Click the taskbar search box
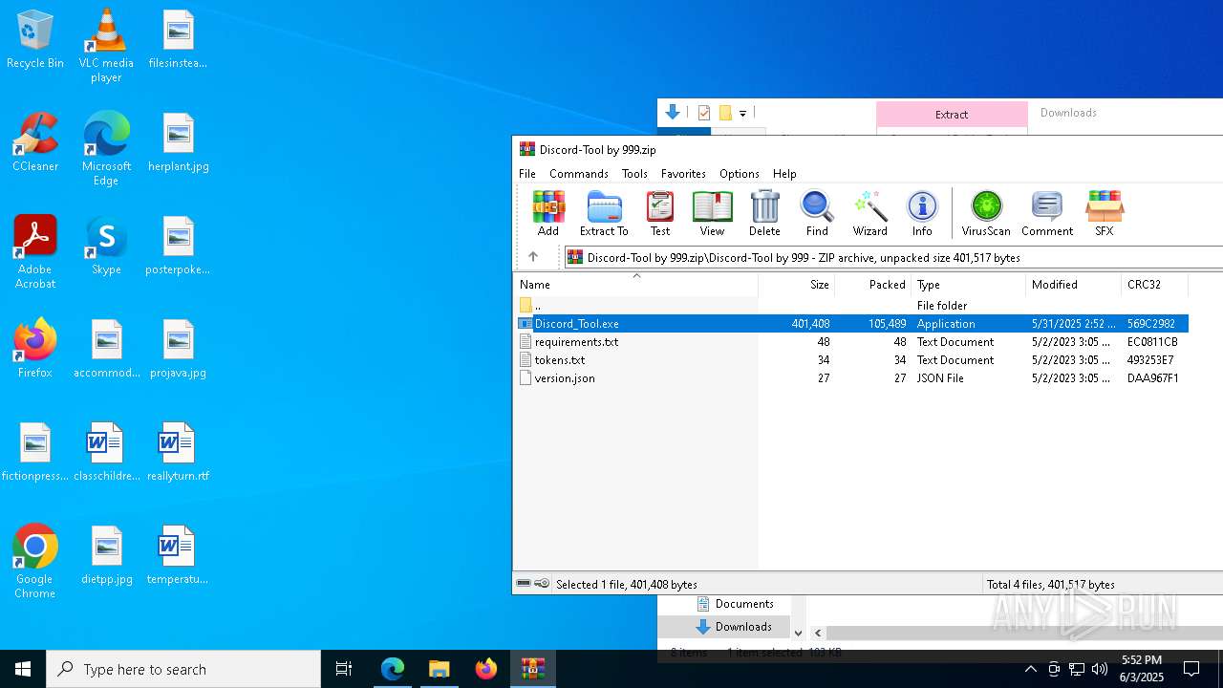Screen dimensions: 1223x688 [x=183, y=669]
